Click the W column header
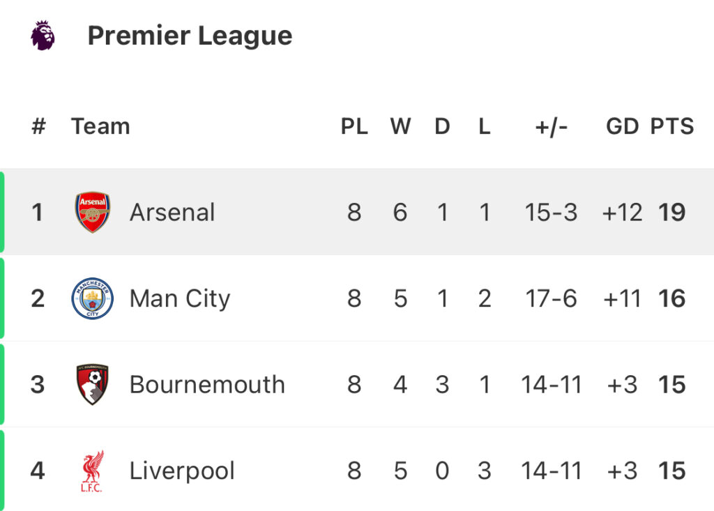The width and height of the screenshot is (714, 511). 400,126
